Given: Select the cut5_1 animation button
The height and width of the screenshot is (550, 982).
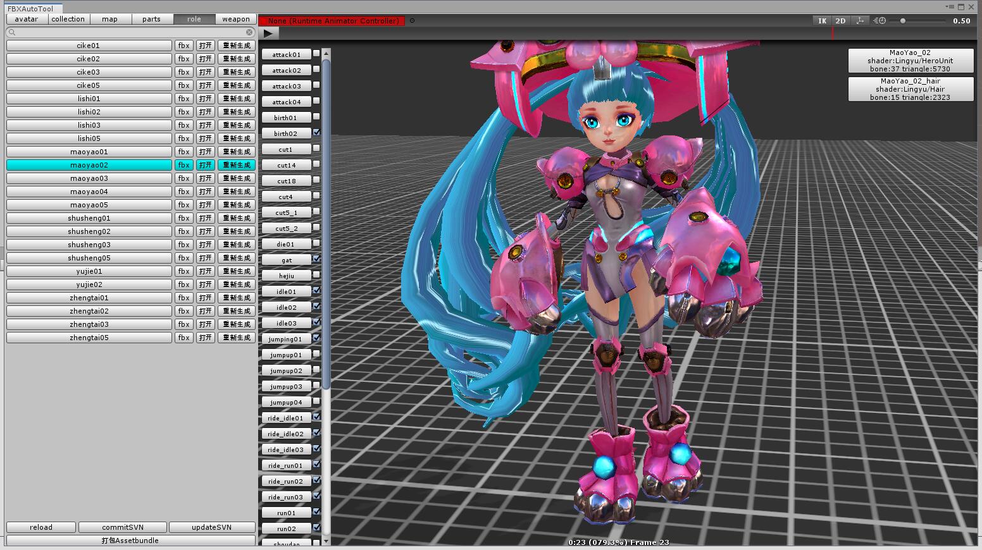Looking at the screenshot, I should [287, 212].
